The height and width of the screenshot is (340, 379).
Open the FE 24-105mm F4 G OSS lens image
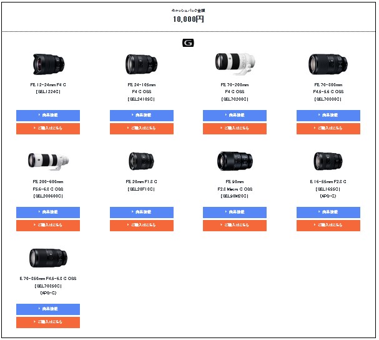141,64
